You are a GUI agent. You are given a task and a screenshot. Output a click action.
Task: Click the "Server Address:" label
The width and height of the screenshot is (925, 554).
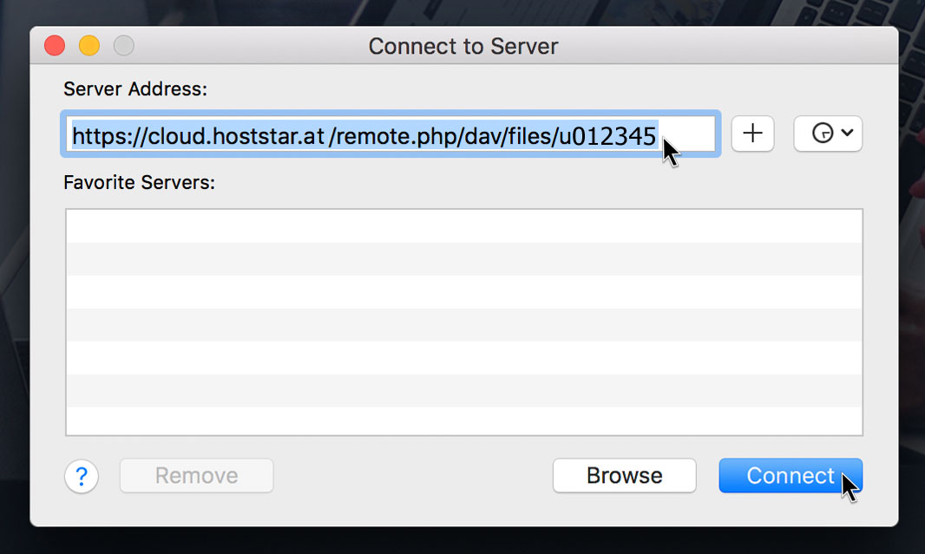click(135, 89)
